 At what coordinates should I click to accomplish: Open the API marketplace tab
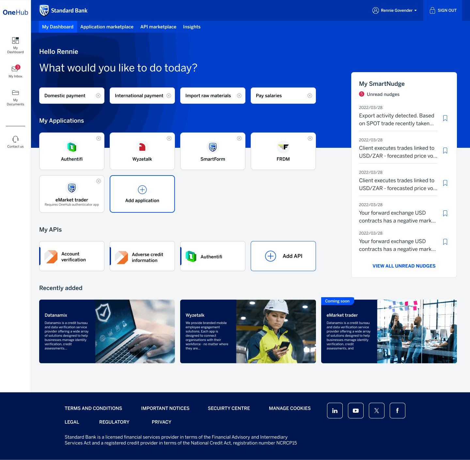tap(158, 27)
